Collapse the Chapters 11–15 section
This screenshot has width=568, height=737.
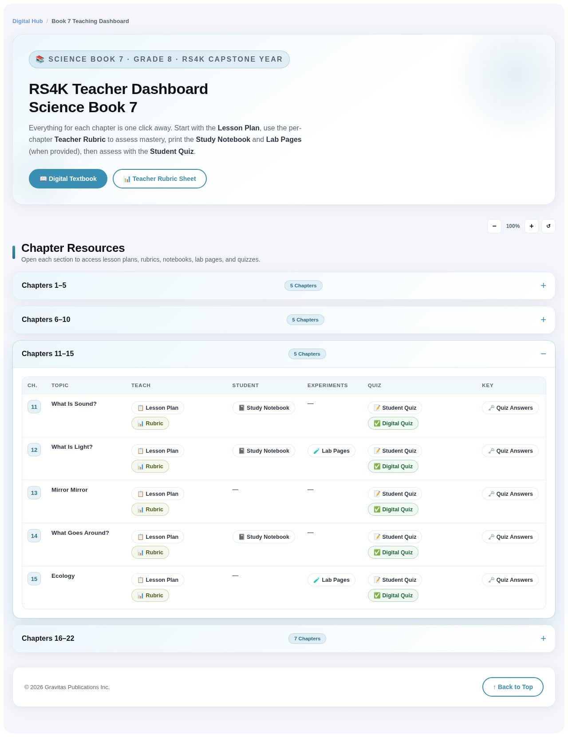(x=284, y=354)
